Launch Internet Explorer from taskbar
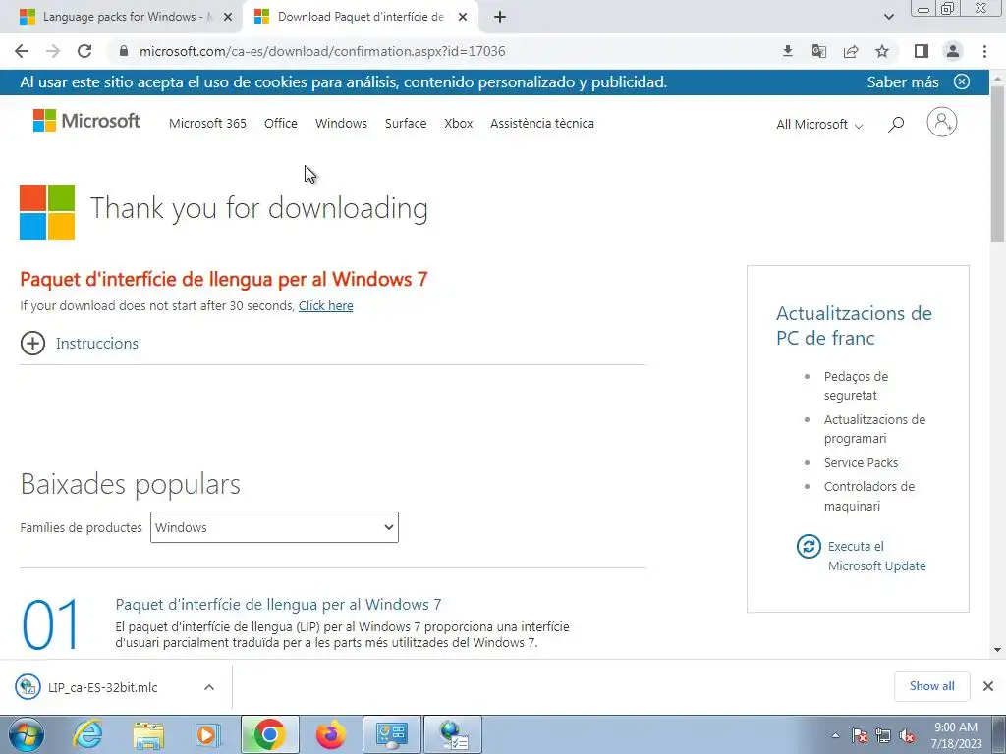Viewport: 1006px width, 754px height. pyautogui.click(x=86, y=734)
